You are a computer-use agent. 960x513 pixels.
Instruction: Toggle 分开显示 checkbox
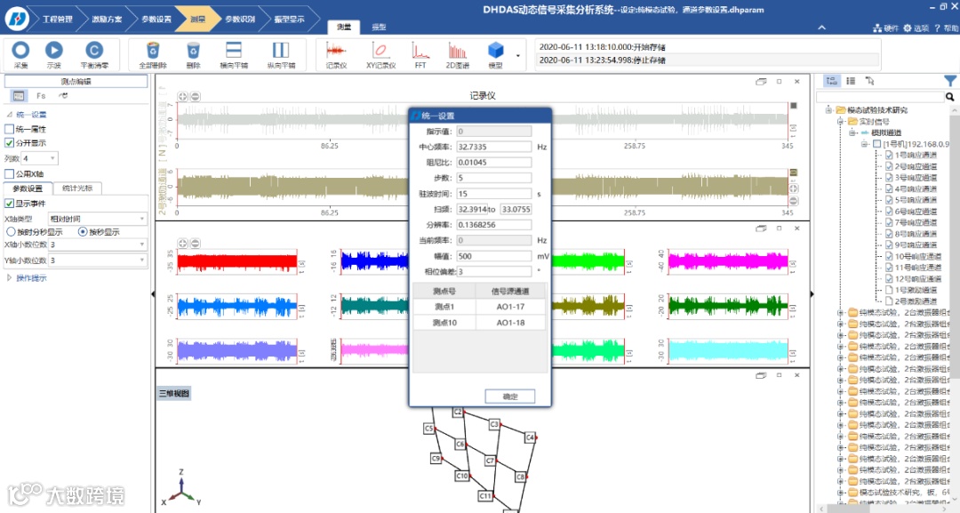pyautogui.click(x=9, y=142)
